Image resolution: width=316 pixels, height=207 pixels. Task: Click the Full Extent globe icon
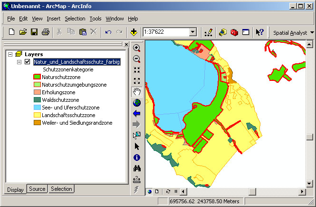click(137, 103)
